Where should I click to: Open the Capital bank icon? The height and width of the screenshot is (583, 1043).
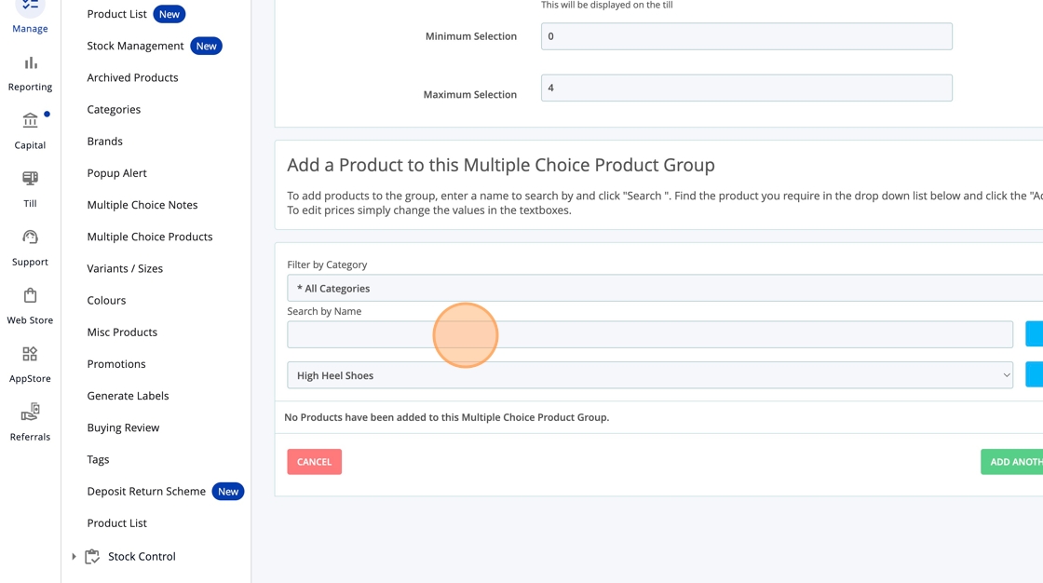click(x=30, y=120)
